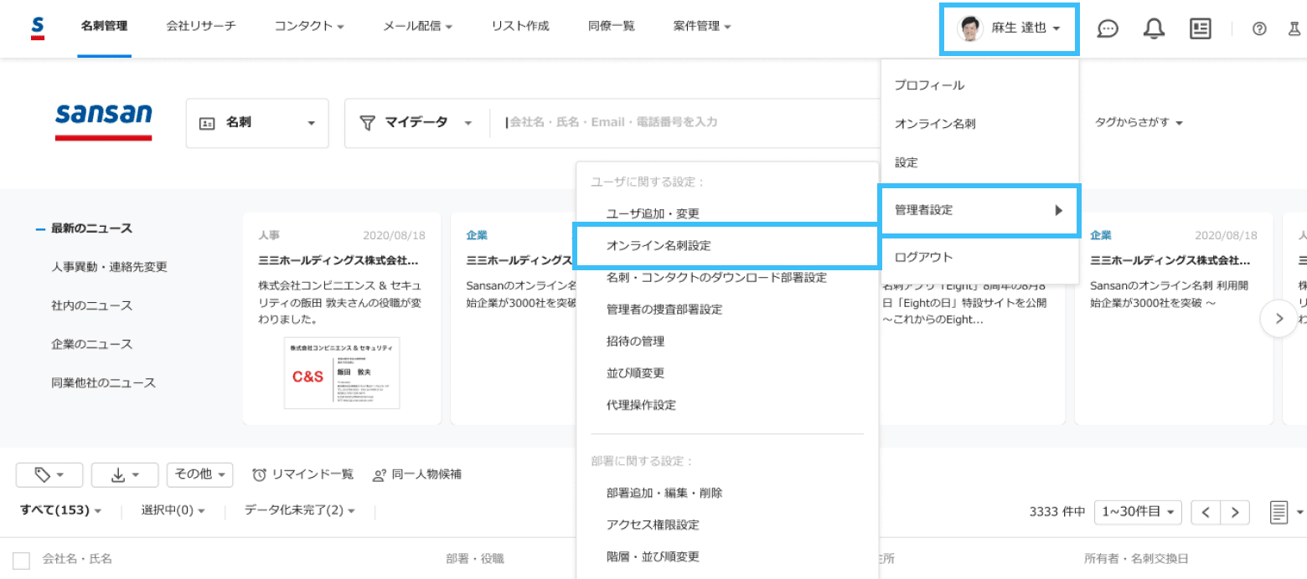The image size is (1307, 579).
Task: Click the large sansan logo
Action: (104, 121)
